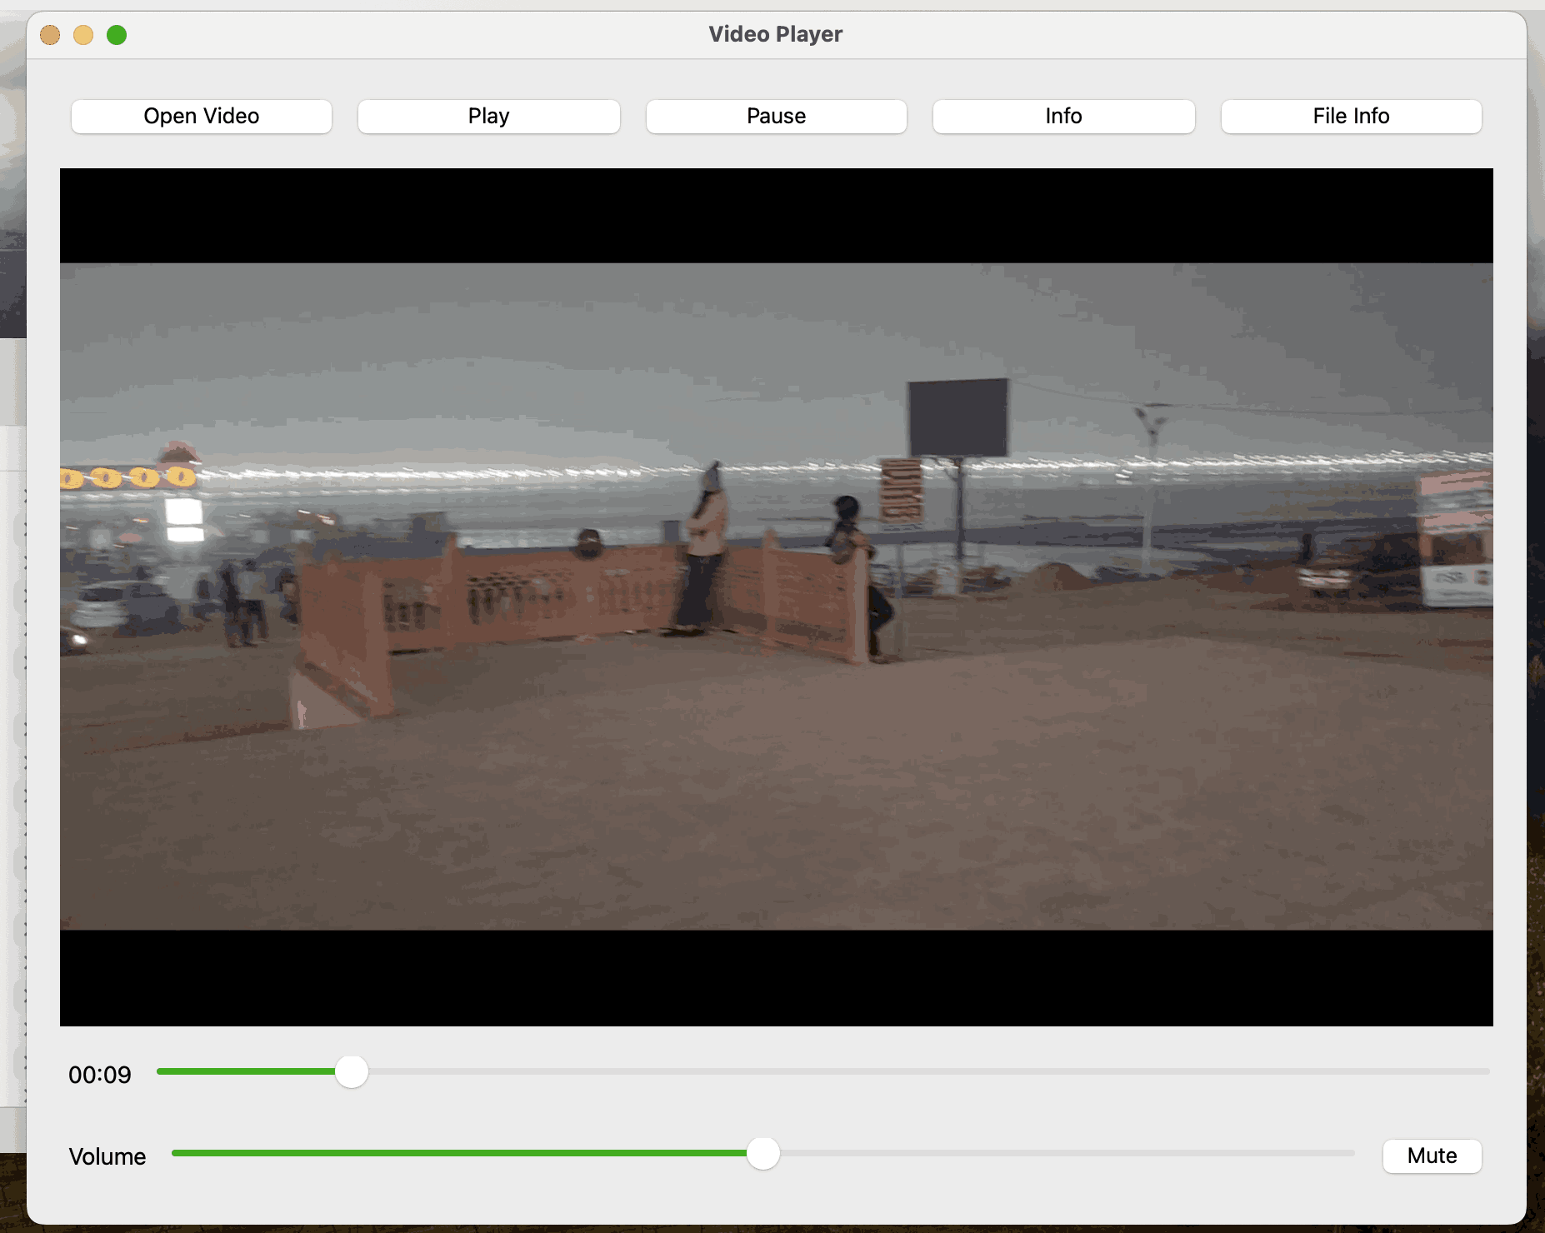The height and width of the screenshot is (1233, 1545).
Task: Click the video display area
Action: coord(777,597)
